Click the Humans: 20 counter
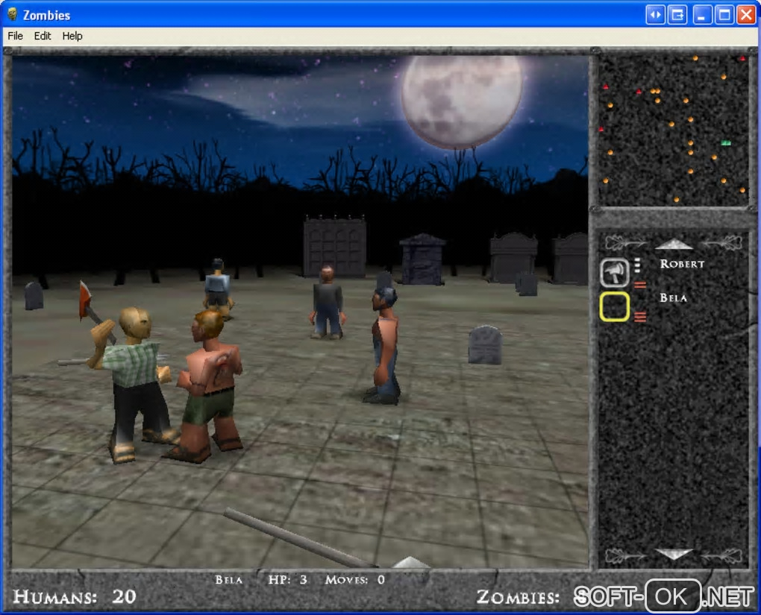The height and width of the screenshot is (615, 761). click(75, 596)
